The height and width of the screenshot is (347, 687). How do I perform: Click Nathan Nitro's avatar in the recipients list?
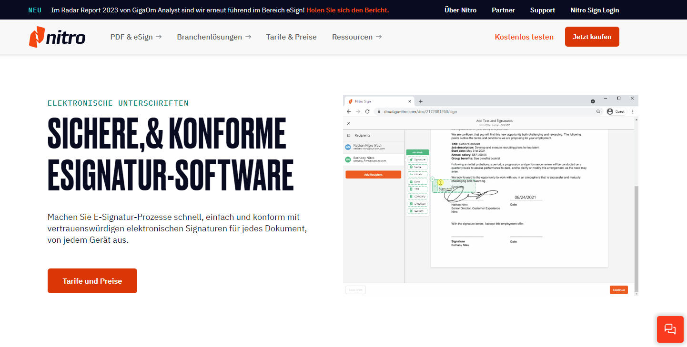tap(348, 147)
